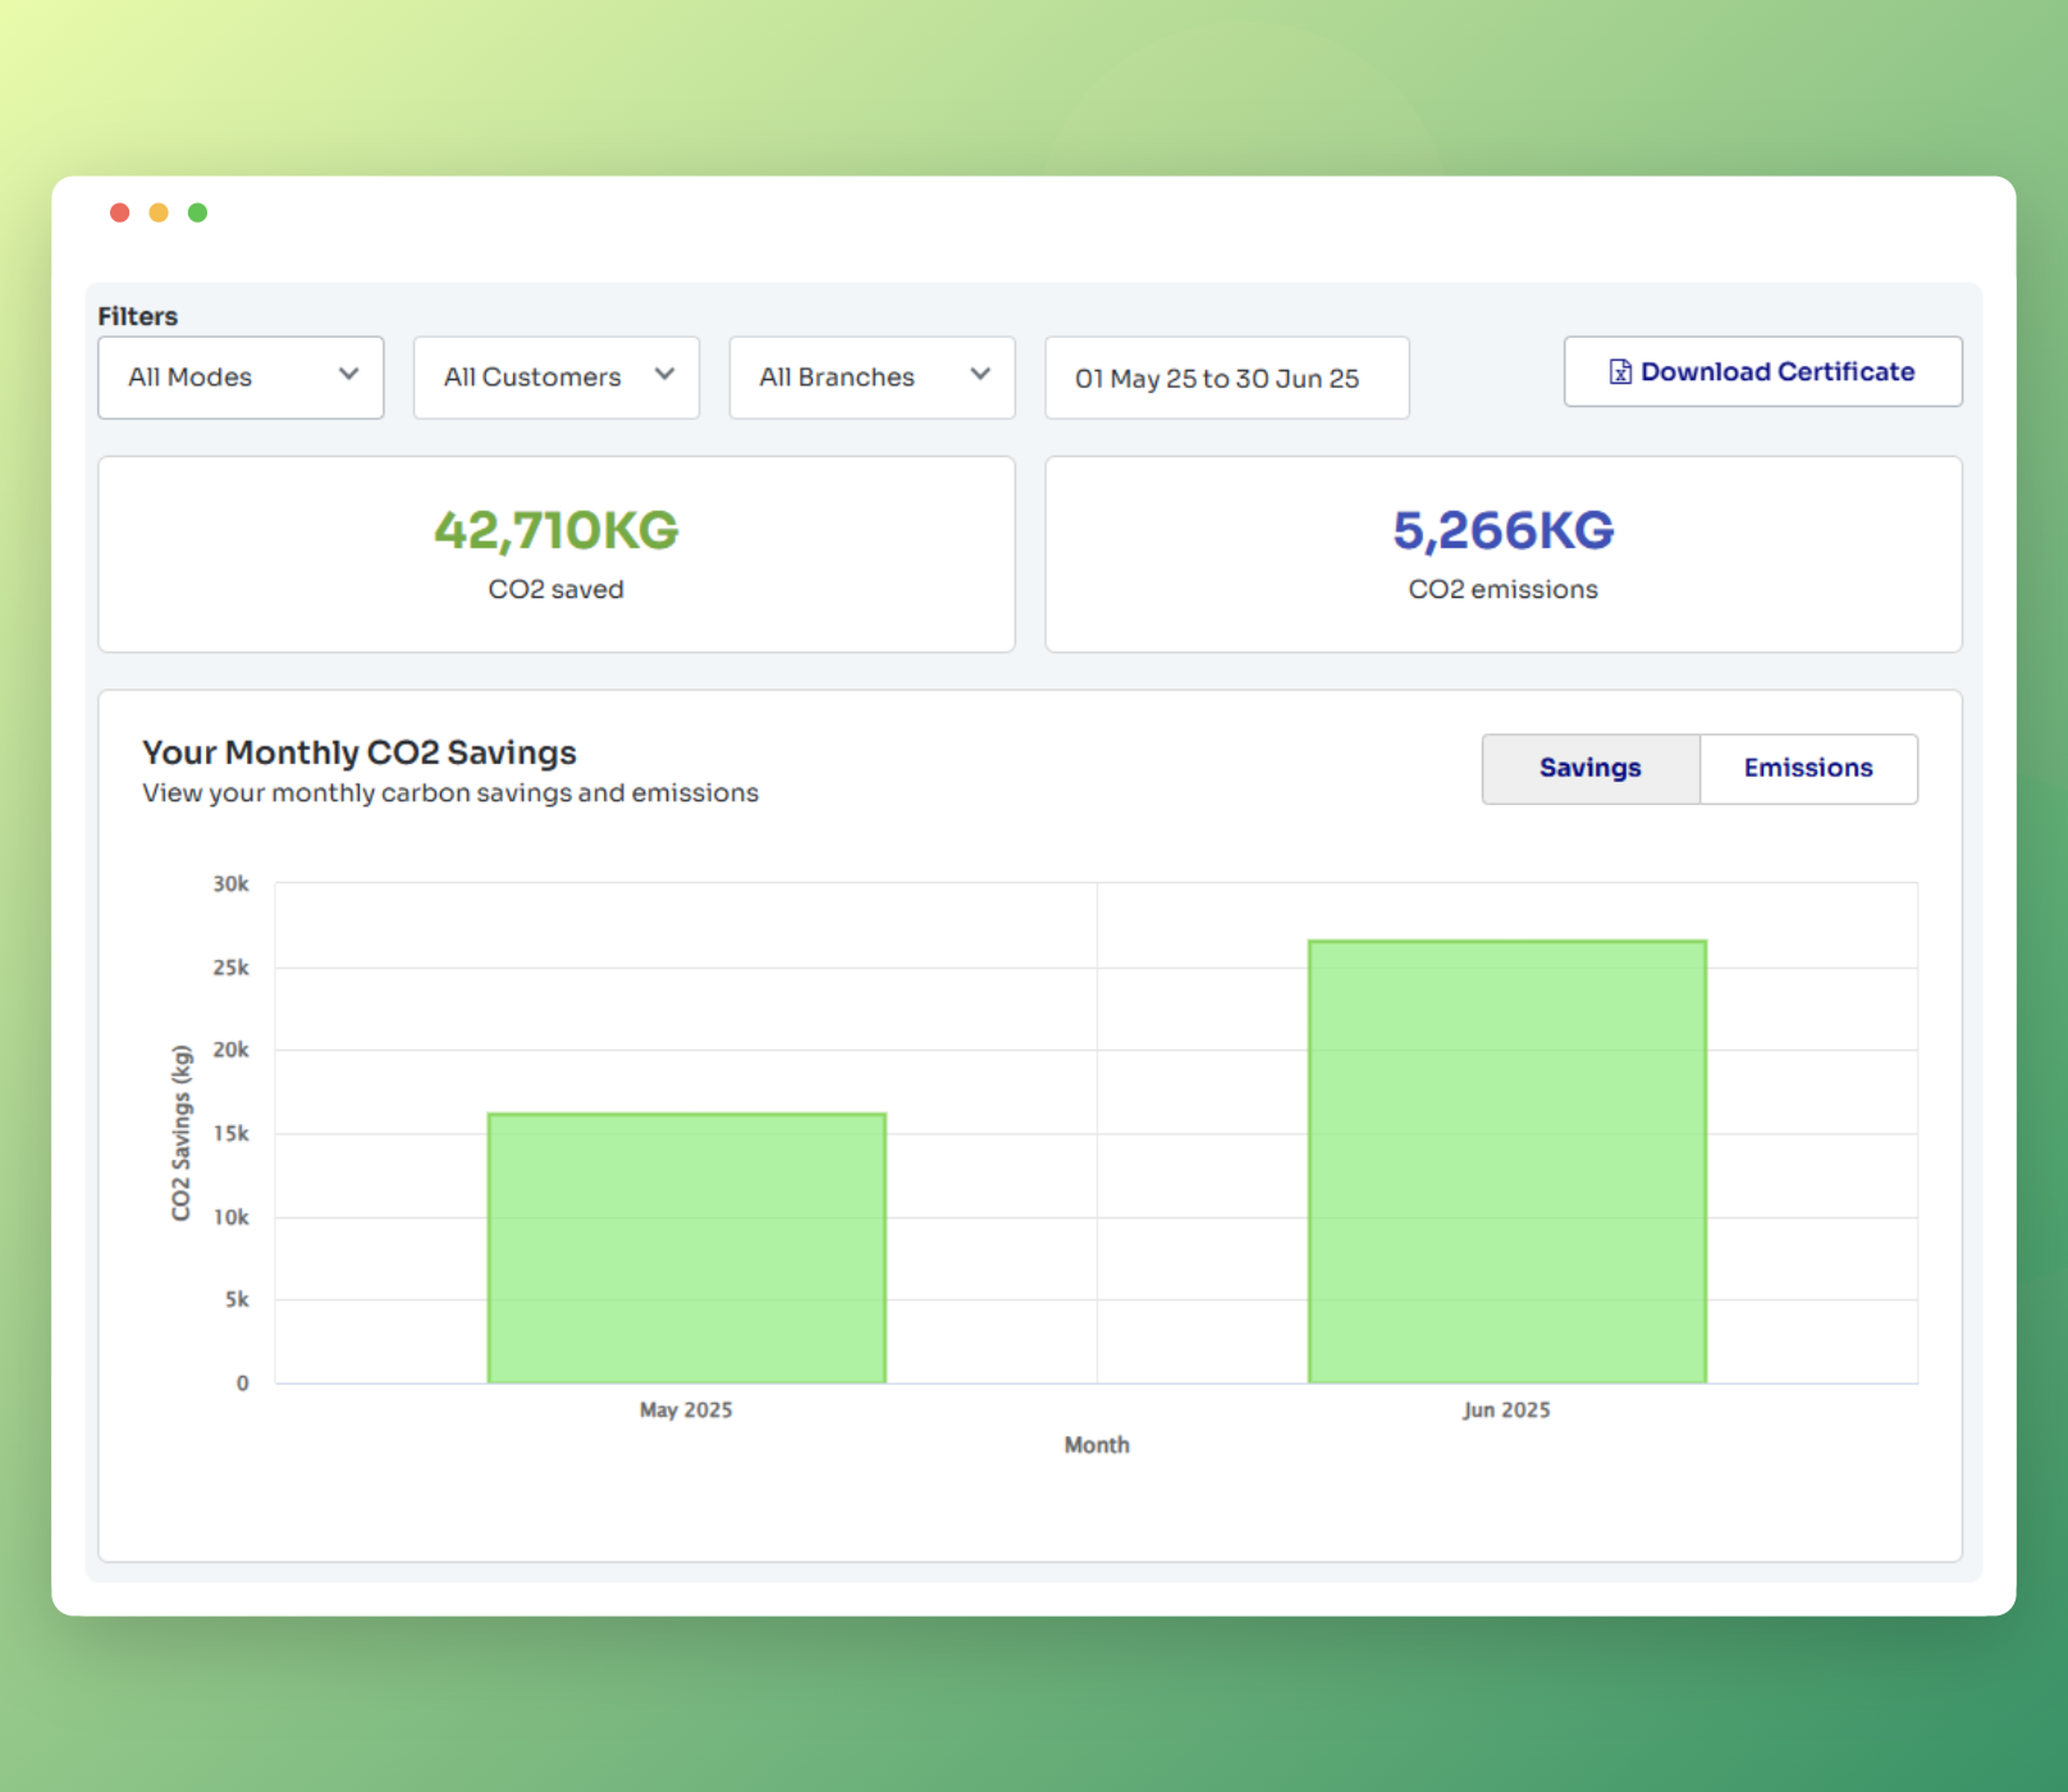Click the May 2025 savings bar
Screen dimensions: 2068x1792
(687, 1248)
